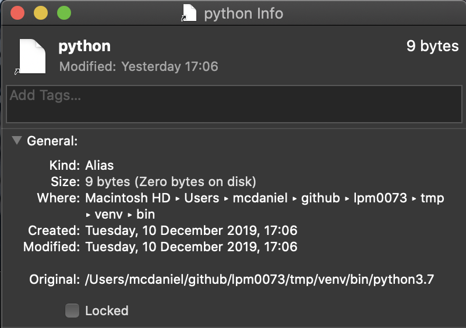Select the large python file preview icon
The height and width of the screenshot is (328, 466).
click(31, 56)
